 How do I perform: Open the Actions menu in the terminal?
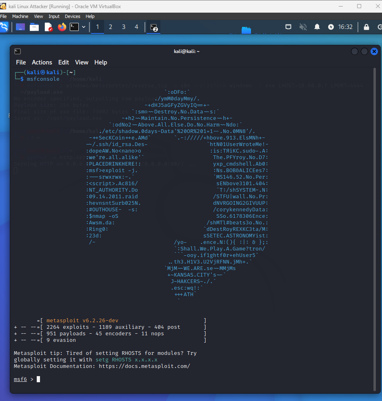[42, 62]
